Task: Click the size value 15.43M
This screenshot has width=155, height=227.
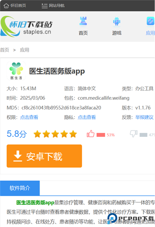Action: [x=28, y=89]
